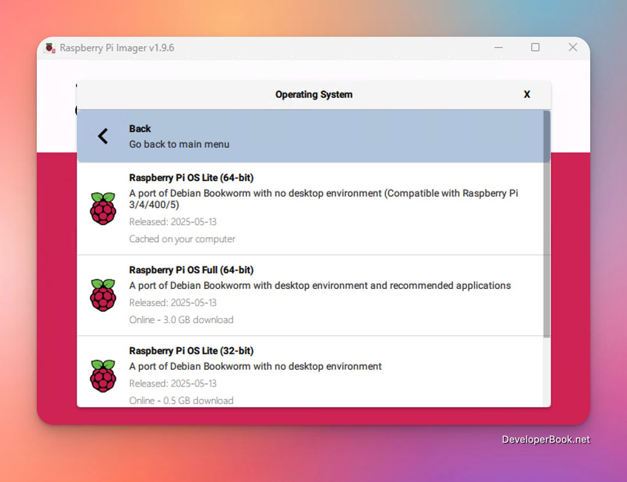The image size is (627, 482).
Task: Click 'Online - 0.5 GB download' text
Action: click(181, 401)
